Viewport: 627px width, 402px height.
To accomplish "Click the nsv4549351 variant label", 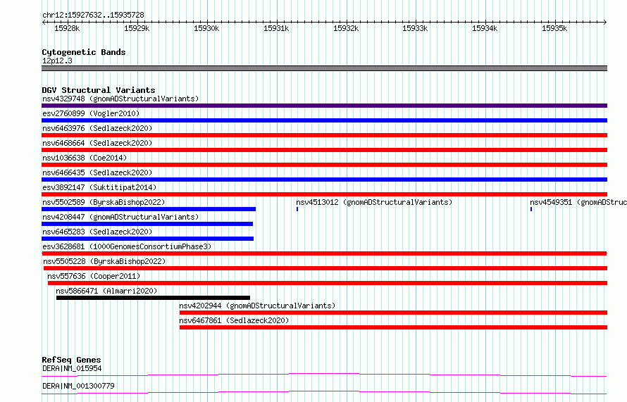I will point(578,202).
